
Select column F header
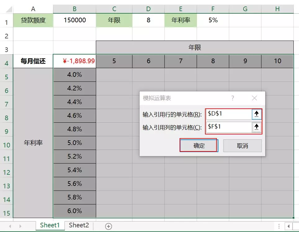pyautogui.click(x=213, y=9)
